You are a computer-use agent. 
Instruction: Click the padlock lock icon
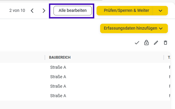click(x=146, y=43)
